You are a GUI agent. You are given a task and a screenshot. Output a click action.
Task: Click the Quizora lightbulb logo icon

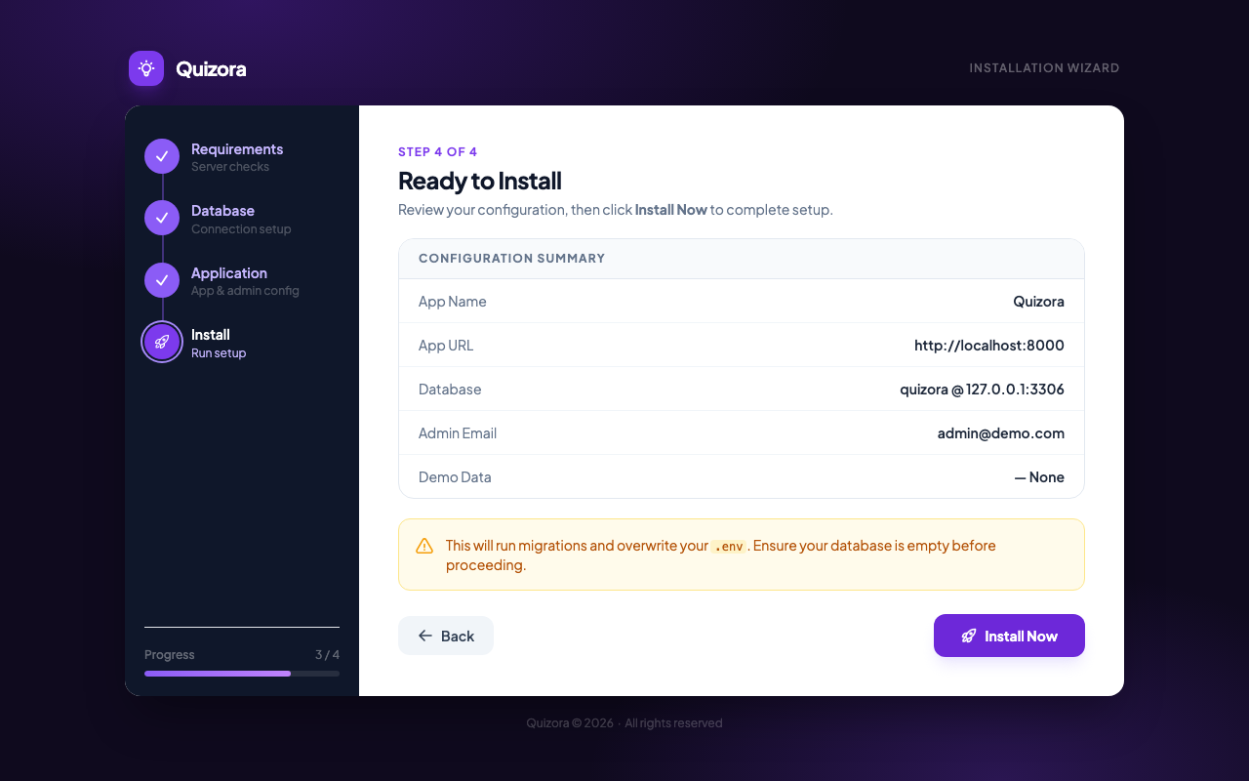click(x=146, y=68)
